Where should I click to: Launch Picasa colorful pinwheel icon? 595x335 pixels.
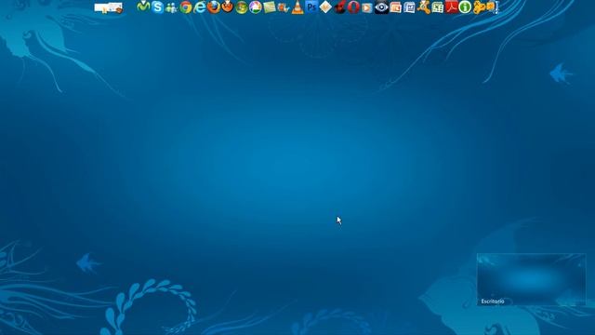(256, 7)
